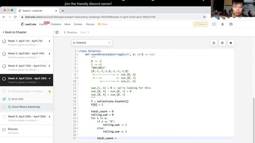Open Mock in navbar
The image size is (255, 143).
click(67, 24)
